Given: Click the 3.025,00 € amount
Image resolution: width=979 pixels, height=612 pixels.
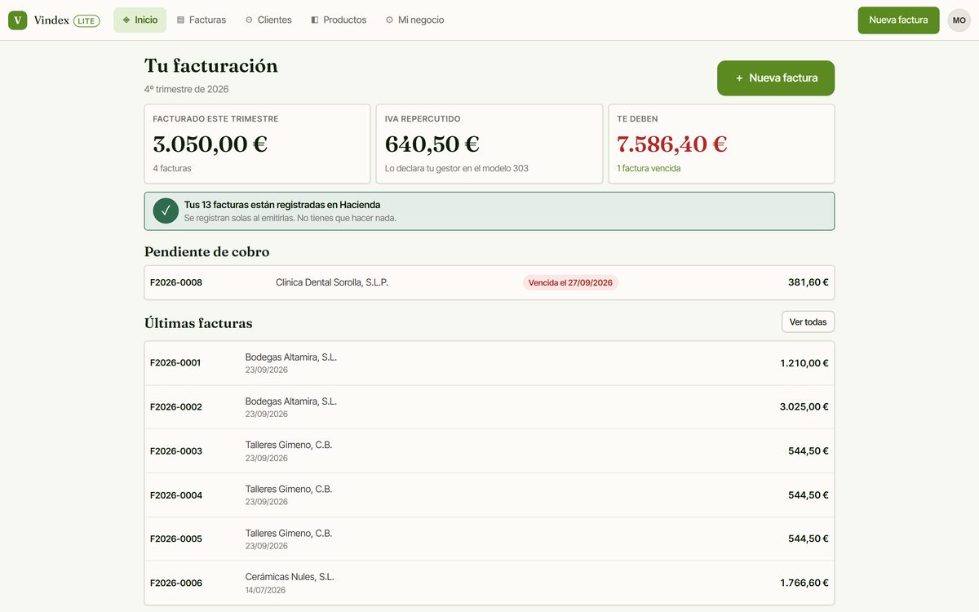Looking at the screenshot, I should click(x=804, y=407).
